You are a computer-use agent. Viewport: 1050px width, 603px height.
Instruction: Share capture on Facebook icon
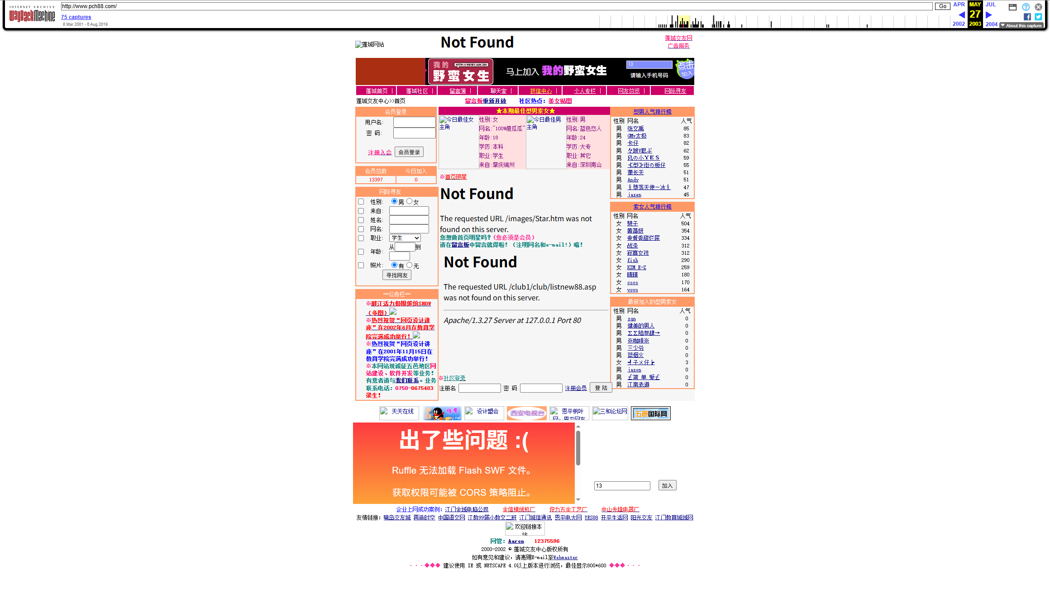(x=1027, y=17)
